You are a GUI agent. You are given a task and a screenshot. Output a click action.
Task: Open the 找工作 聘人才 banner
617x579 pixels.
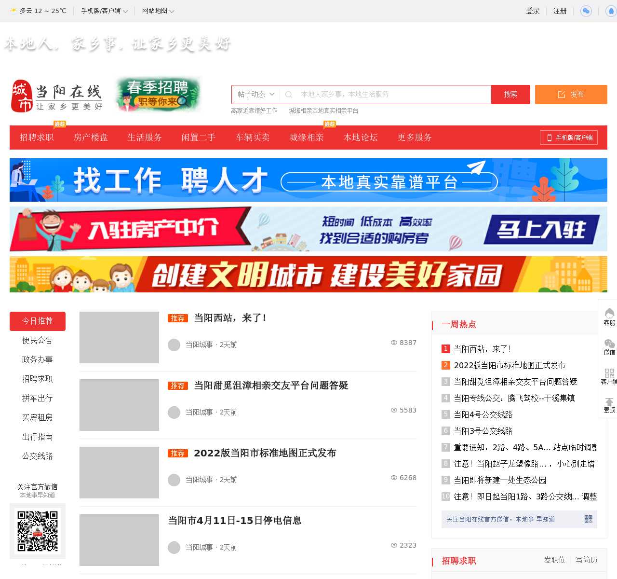tap(308, 180)
